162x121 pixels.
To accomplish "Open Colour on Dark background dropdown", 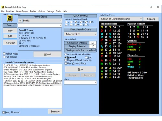I will 141,19.
